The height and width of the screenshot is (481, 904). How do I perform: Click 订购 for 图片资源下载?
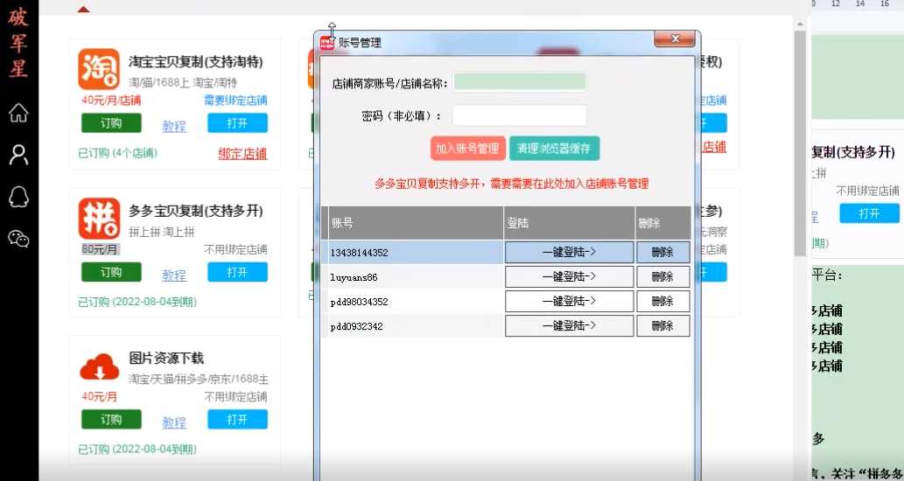[111, 419]
